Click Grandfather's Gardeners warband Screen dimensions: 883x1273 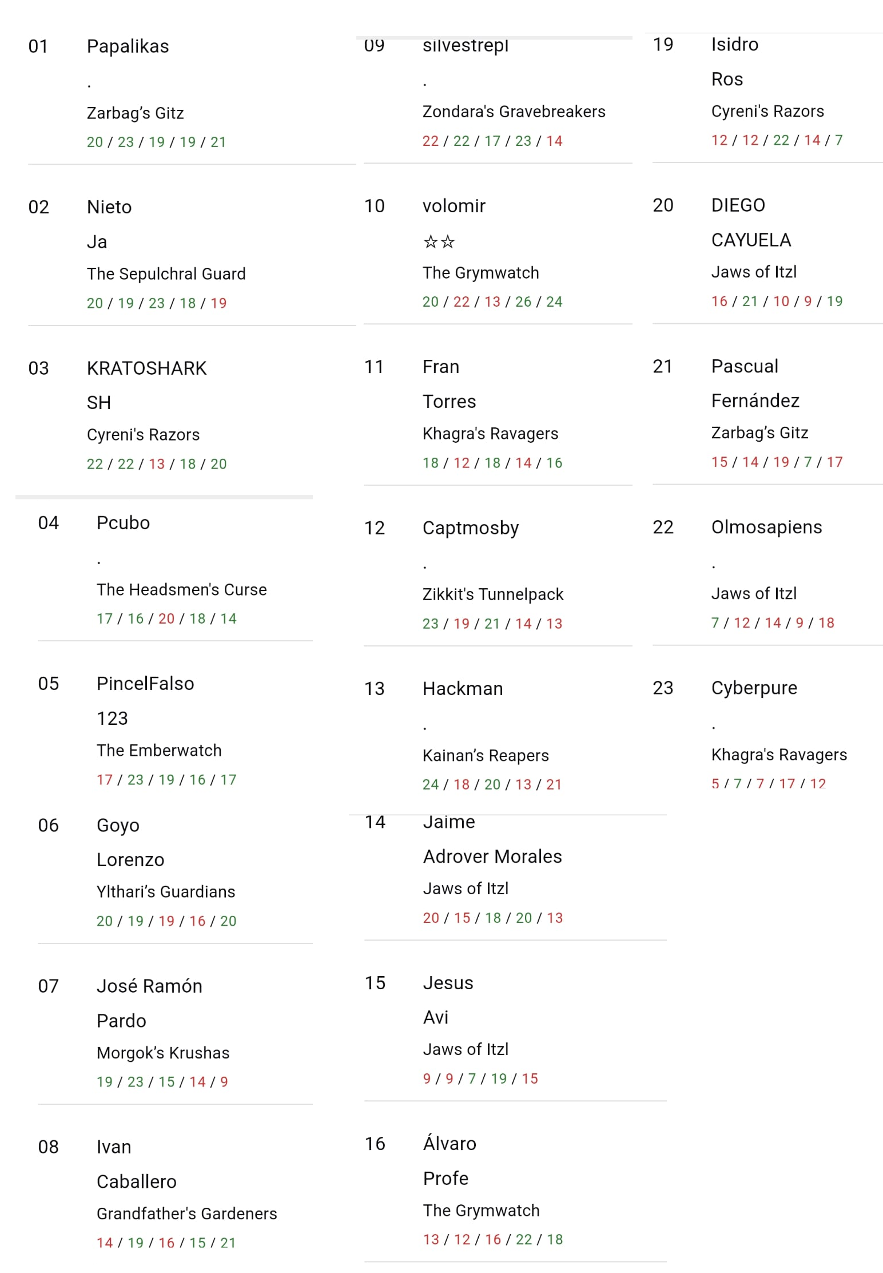[186, 1214]
